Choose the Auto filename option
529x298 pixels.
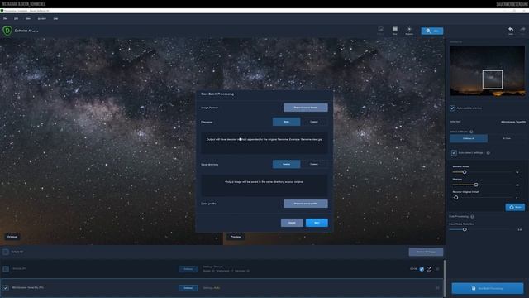(286, 122)
